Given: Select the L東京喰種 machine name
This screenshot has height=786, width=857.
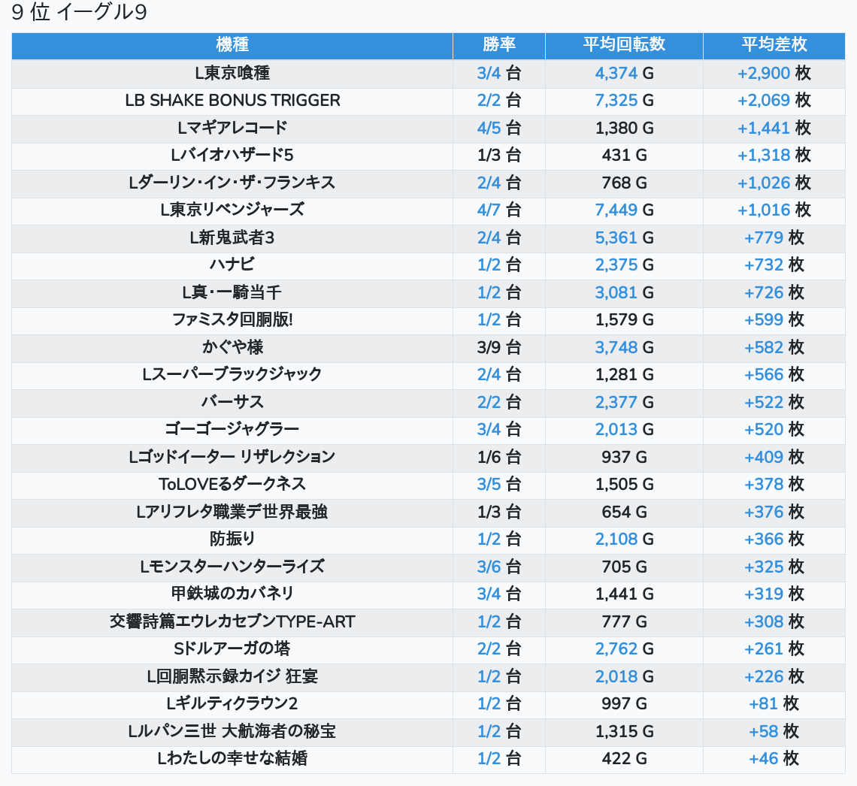Looking at the screenshot, I should (x=232, y=73).
